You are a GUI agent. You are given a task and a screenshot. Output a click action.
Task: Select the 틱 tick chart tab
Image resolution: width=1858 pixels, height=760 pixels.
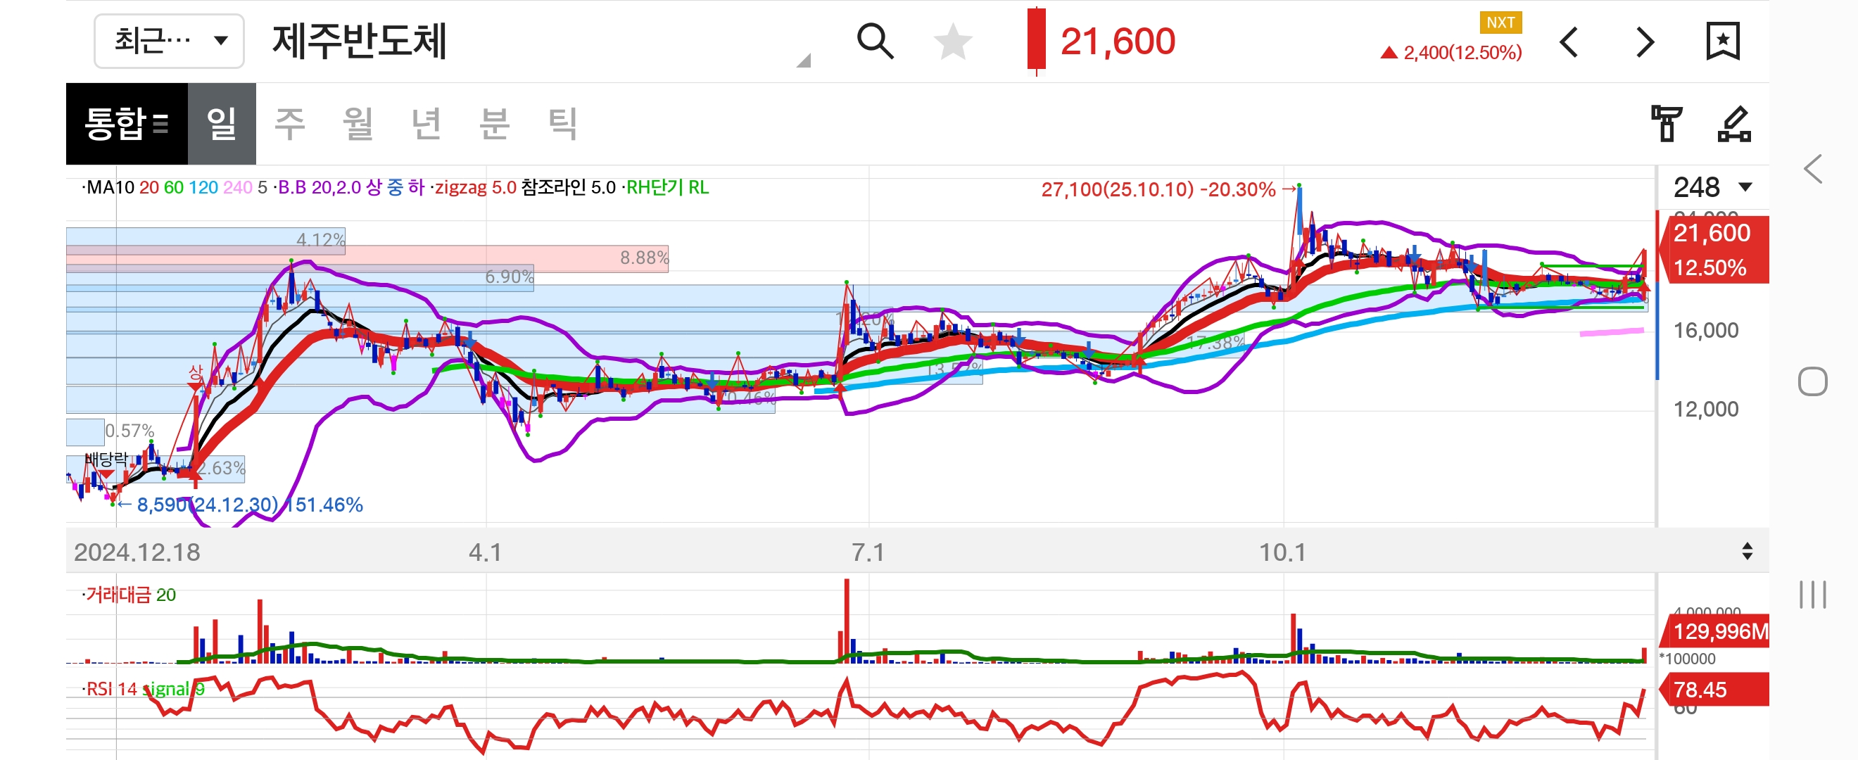[x=562, y=124]
